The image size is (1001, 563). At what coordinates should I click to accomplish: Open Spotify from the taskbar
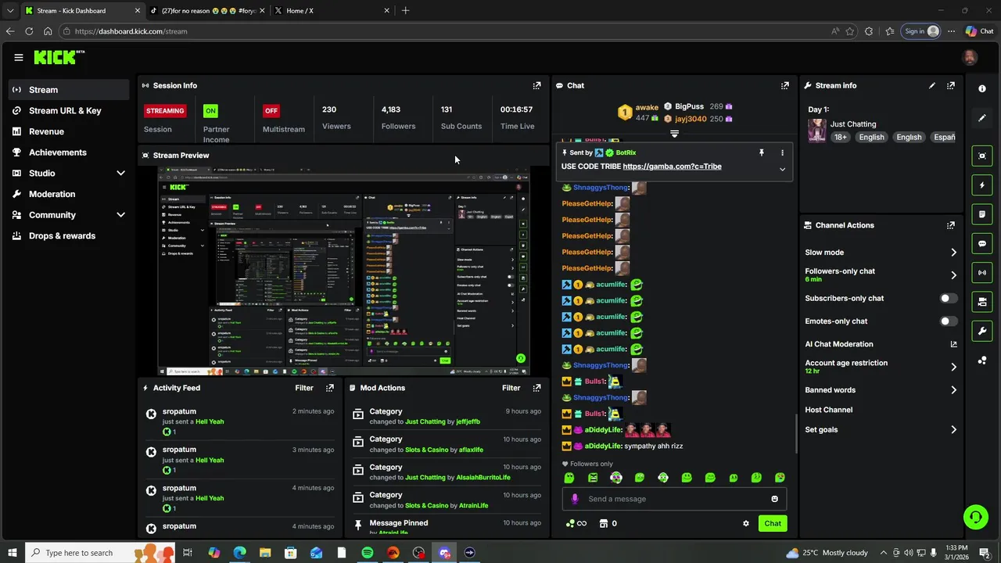pyautogui.click(x=368, y=553)
